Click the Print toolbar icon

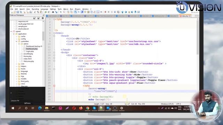[x=30, y=12]
